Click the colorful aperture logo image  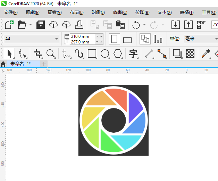pyautogui.click(x=114, y=120)
